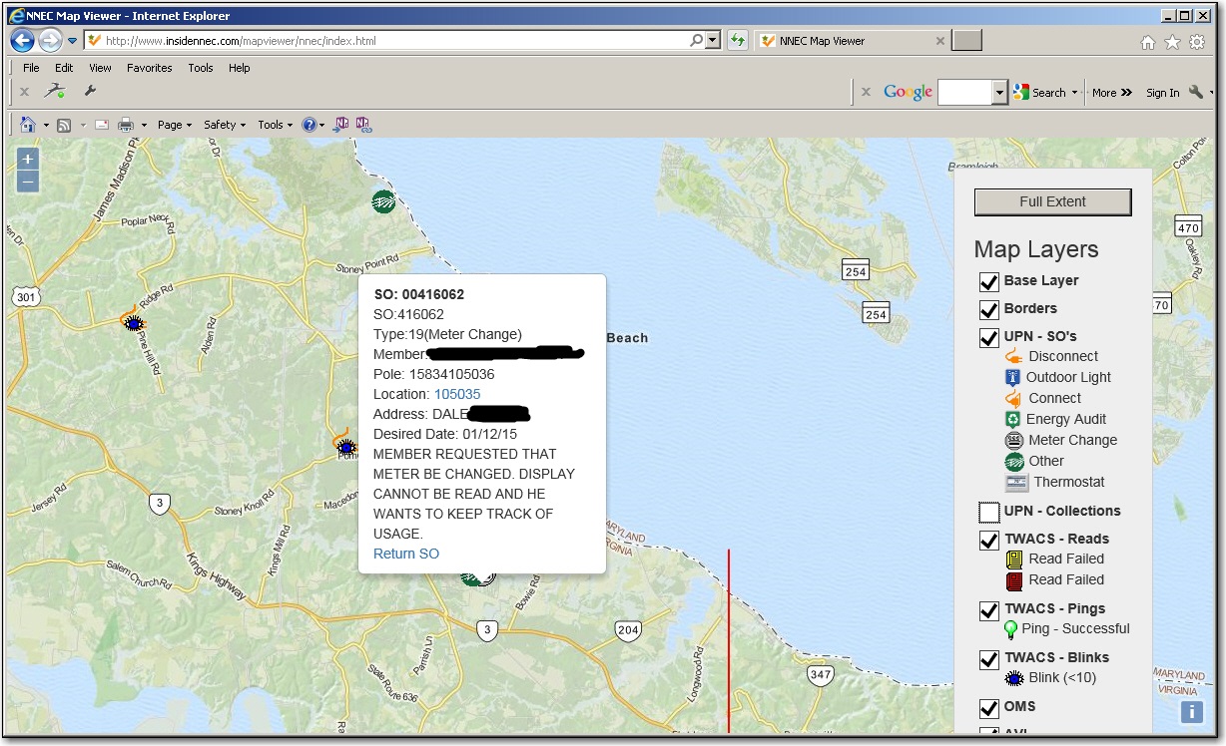Click the blue info icon on map

pyautogui.click(x=1190, y=711)
